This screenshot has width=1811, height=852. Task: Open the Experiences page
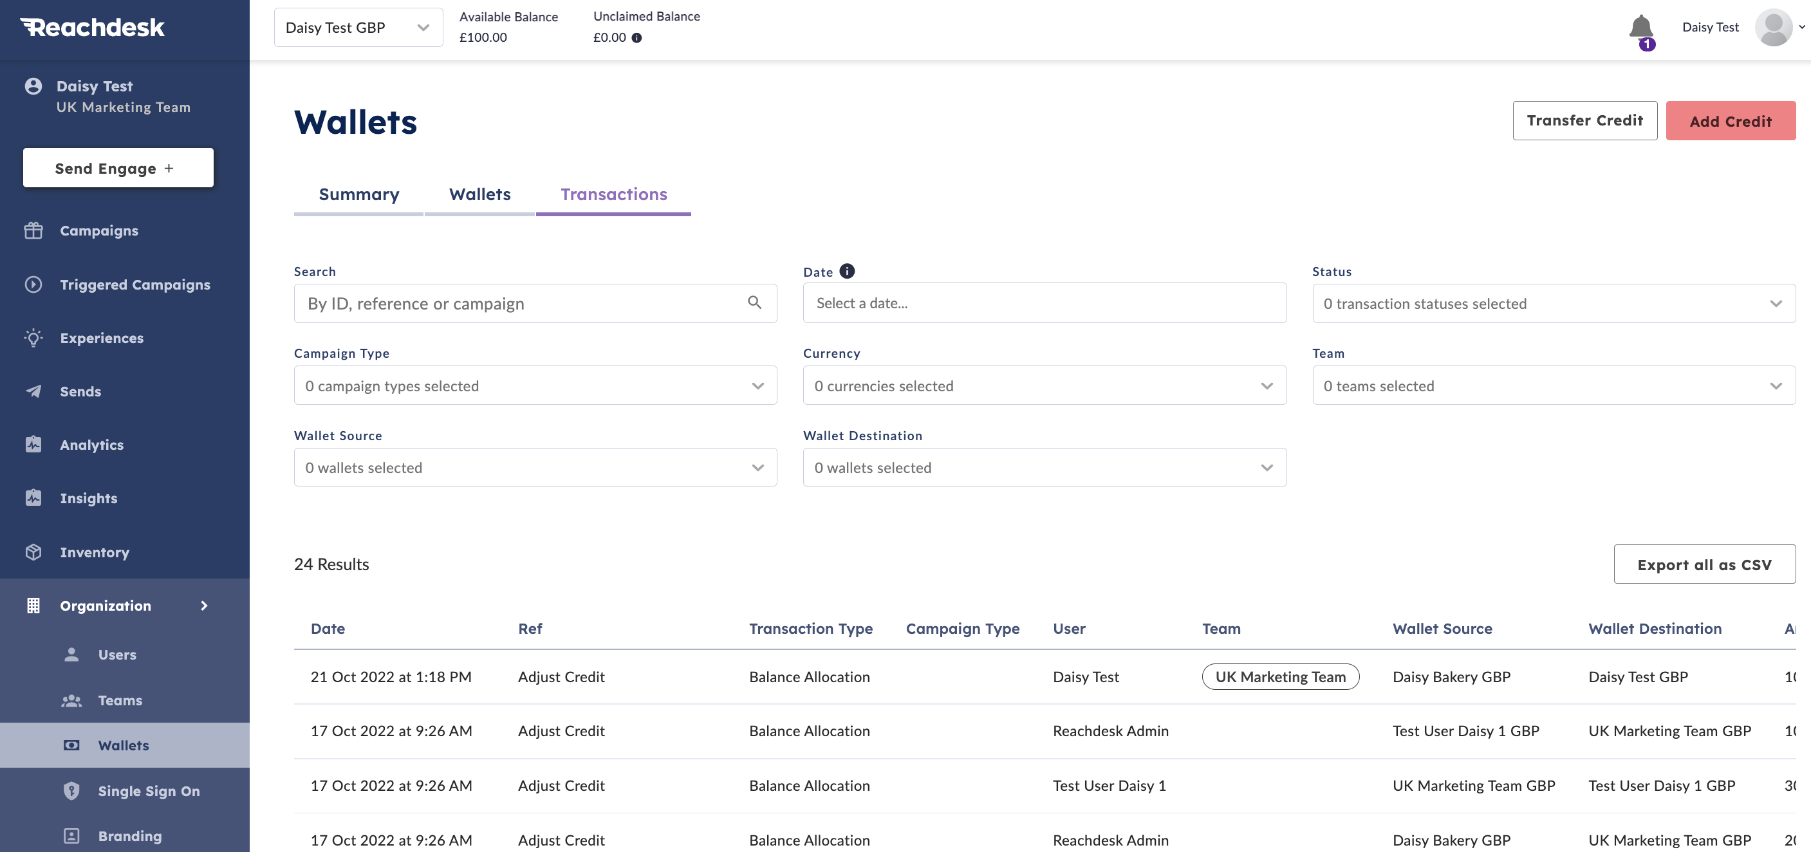click(x=101, y=337)
